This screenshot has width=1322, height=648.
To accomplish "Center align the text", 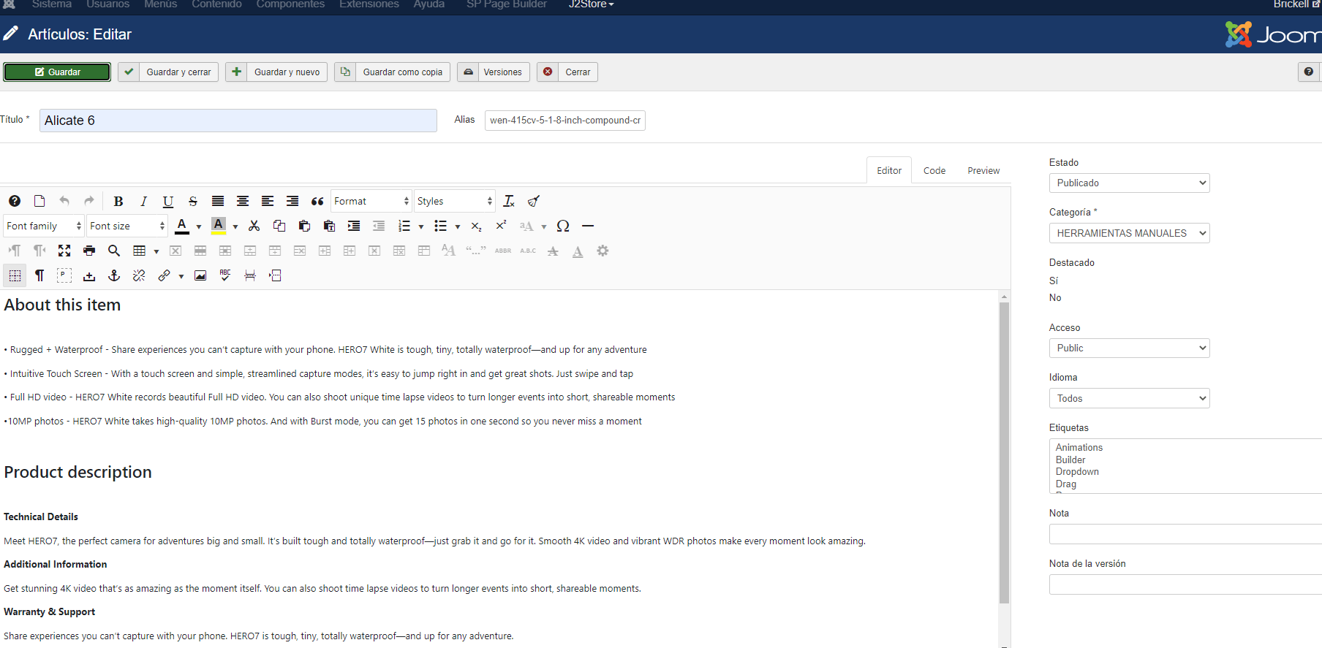I will coord(243,201).
